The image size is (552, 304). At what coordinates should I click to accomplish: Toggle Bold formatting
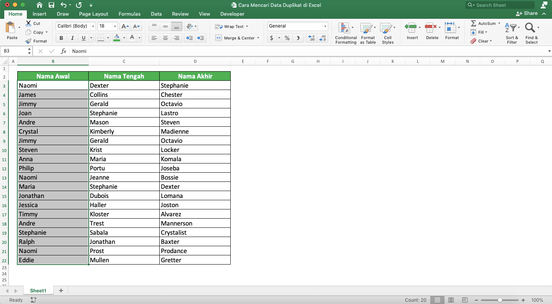61,38
